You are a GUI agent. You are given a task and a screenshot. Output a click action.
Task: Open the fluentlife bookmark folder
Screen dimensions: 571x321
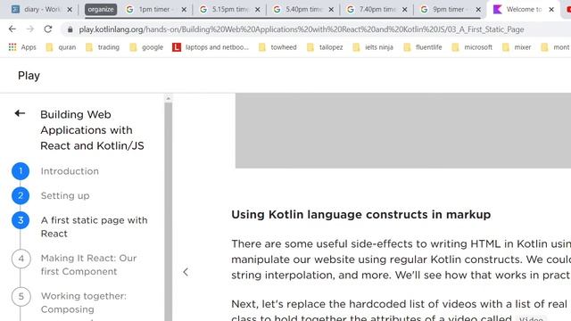point(422,47)
